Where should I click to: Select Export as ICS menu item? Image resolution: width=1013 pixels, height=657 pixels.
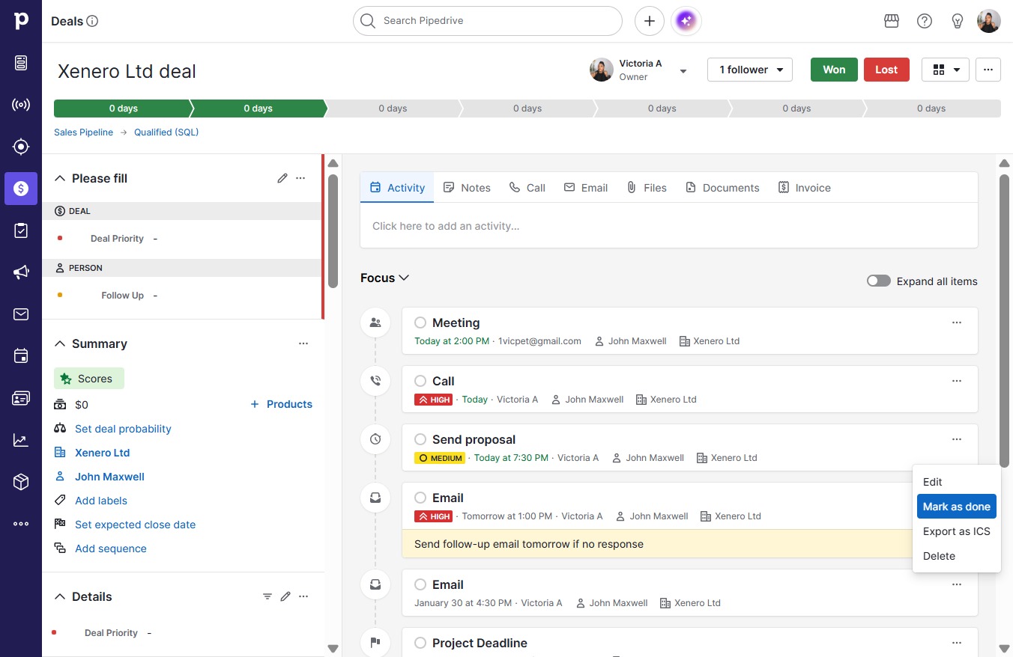click(x=957, y=531)
